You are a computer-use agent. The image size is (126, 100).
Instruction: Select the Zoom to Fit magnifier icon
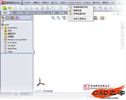click(x=53, y=18)
